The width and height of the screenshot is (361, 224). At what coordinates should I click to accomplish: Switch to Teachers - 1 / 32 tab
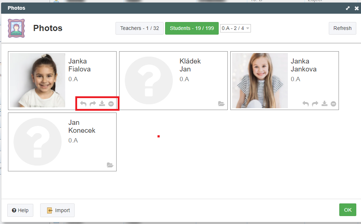139,28
